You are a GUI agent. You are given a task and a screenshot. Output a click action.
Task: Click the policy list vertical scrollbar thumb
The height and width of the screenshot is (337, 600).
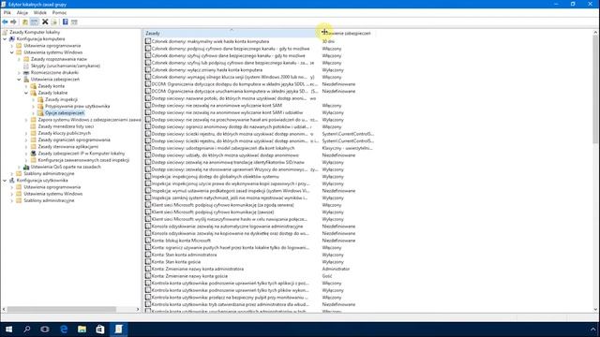coord(595,90)
